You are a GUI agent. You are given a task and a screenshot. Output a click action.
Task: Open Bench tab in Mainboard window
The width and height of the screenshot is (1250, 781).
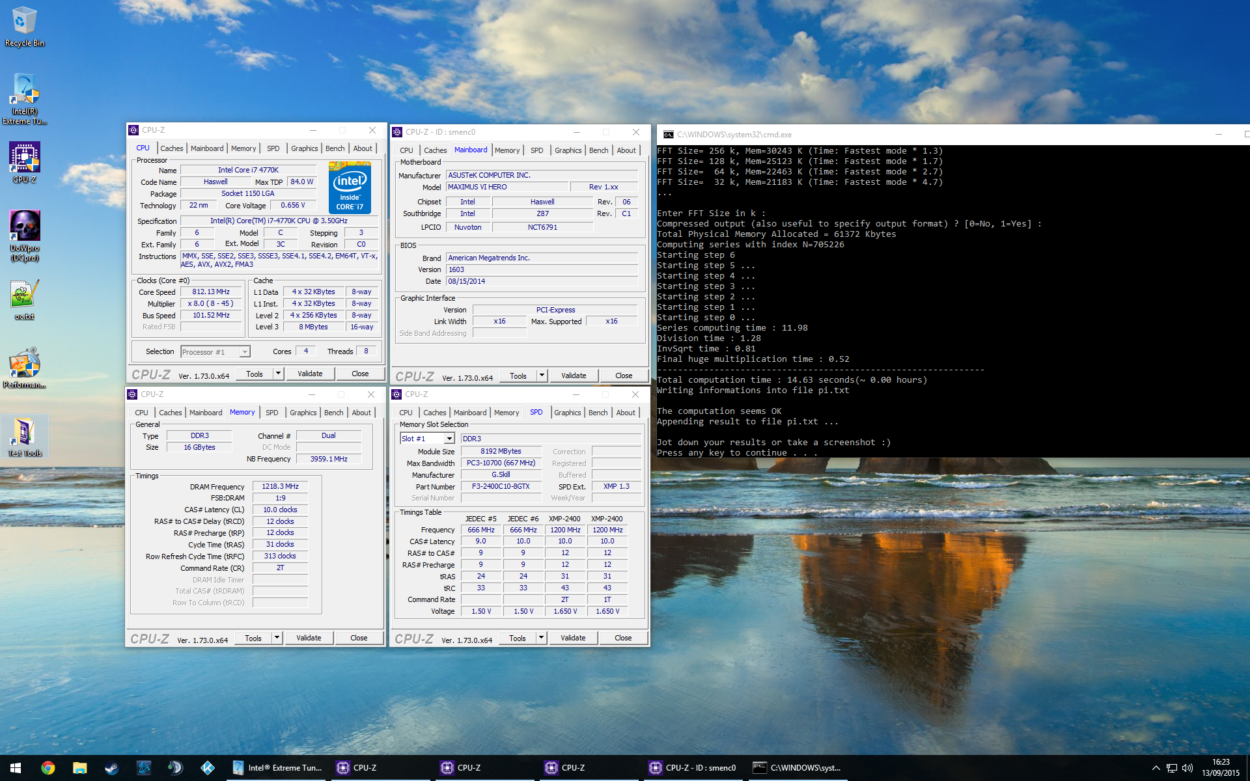point(598,150)
